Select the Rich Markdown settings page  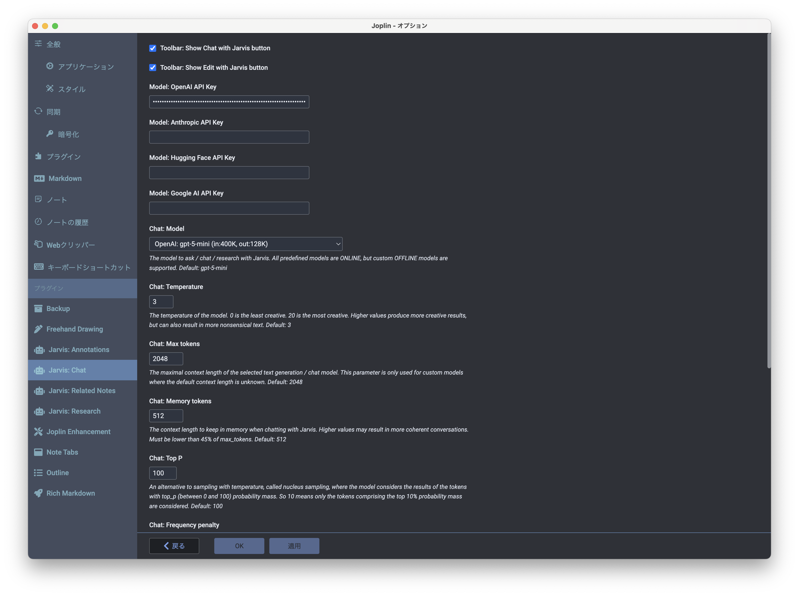pos(71,493)
